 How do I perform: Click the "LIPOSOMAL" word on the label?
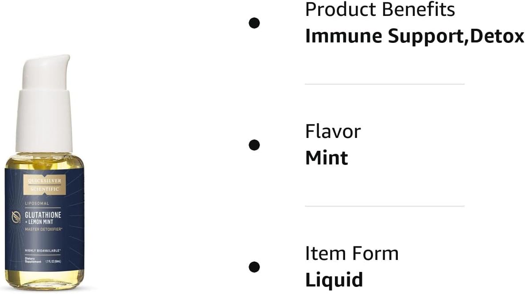coord(37,204)
